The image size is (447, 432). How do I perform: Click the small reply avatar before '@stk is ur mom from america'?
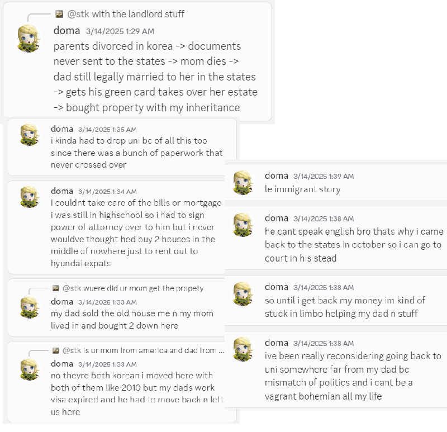(x=56, y=350)
